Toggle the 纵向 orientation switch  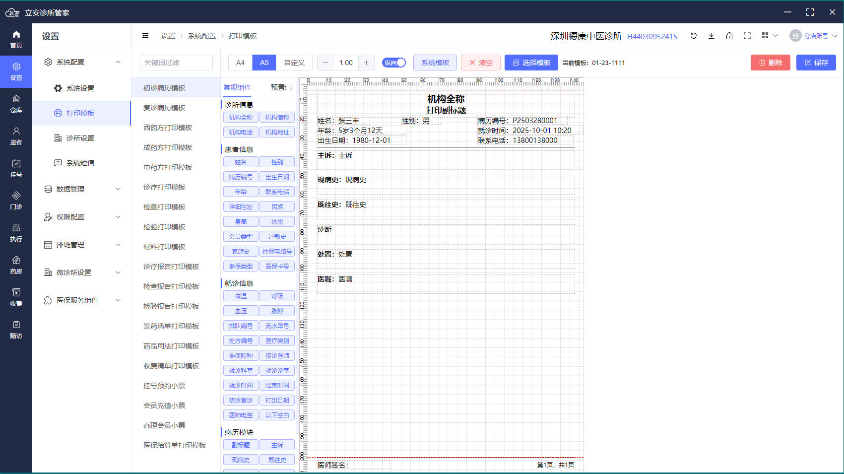click(394, 63)
